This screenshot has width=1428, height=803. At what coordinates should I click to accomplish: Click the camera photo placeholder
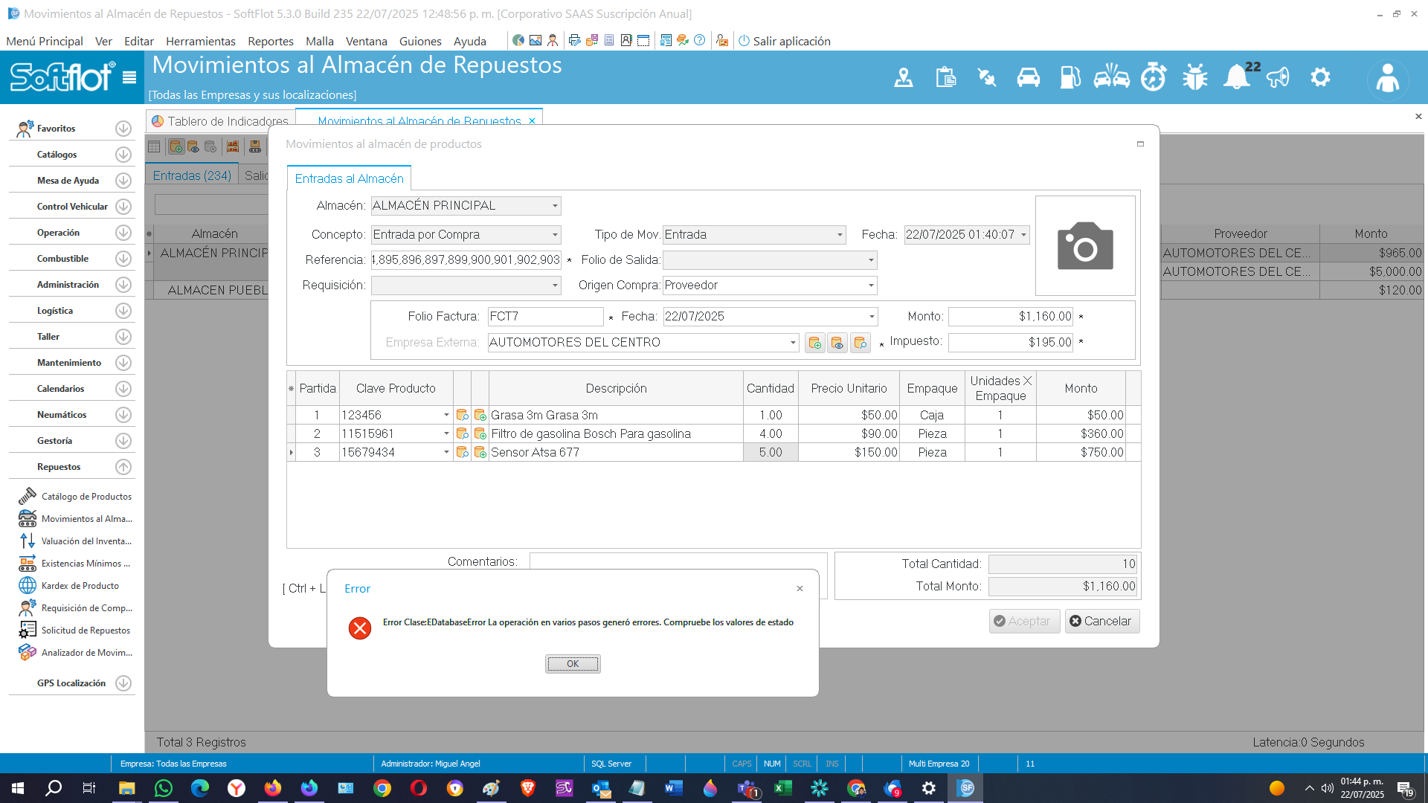pos(1085,246)
